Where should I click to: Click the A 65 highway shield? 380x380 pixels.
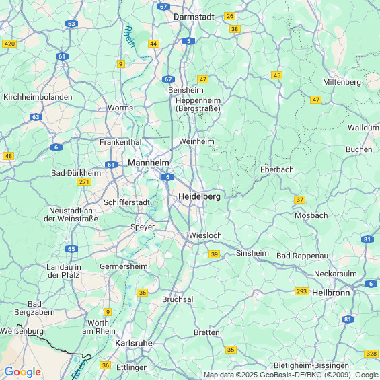point(71,249)
